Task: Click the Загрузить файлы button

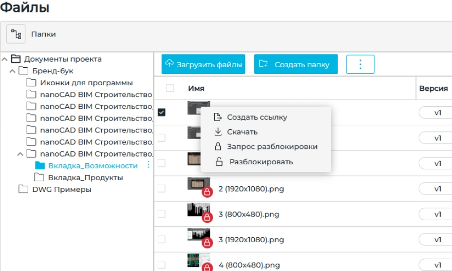Action: 203,65
